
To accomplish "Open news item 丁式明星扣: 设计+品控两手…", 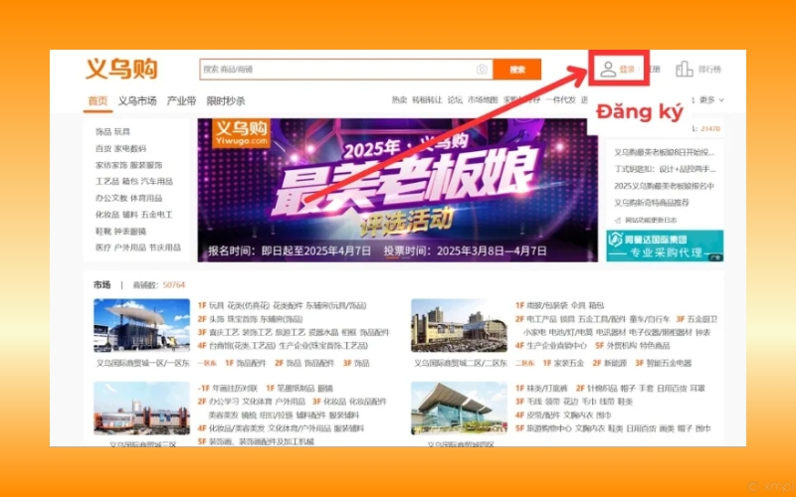I will (x=665, y=169).
